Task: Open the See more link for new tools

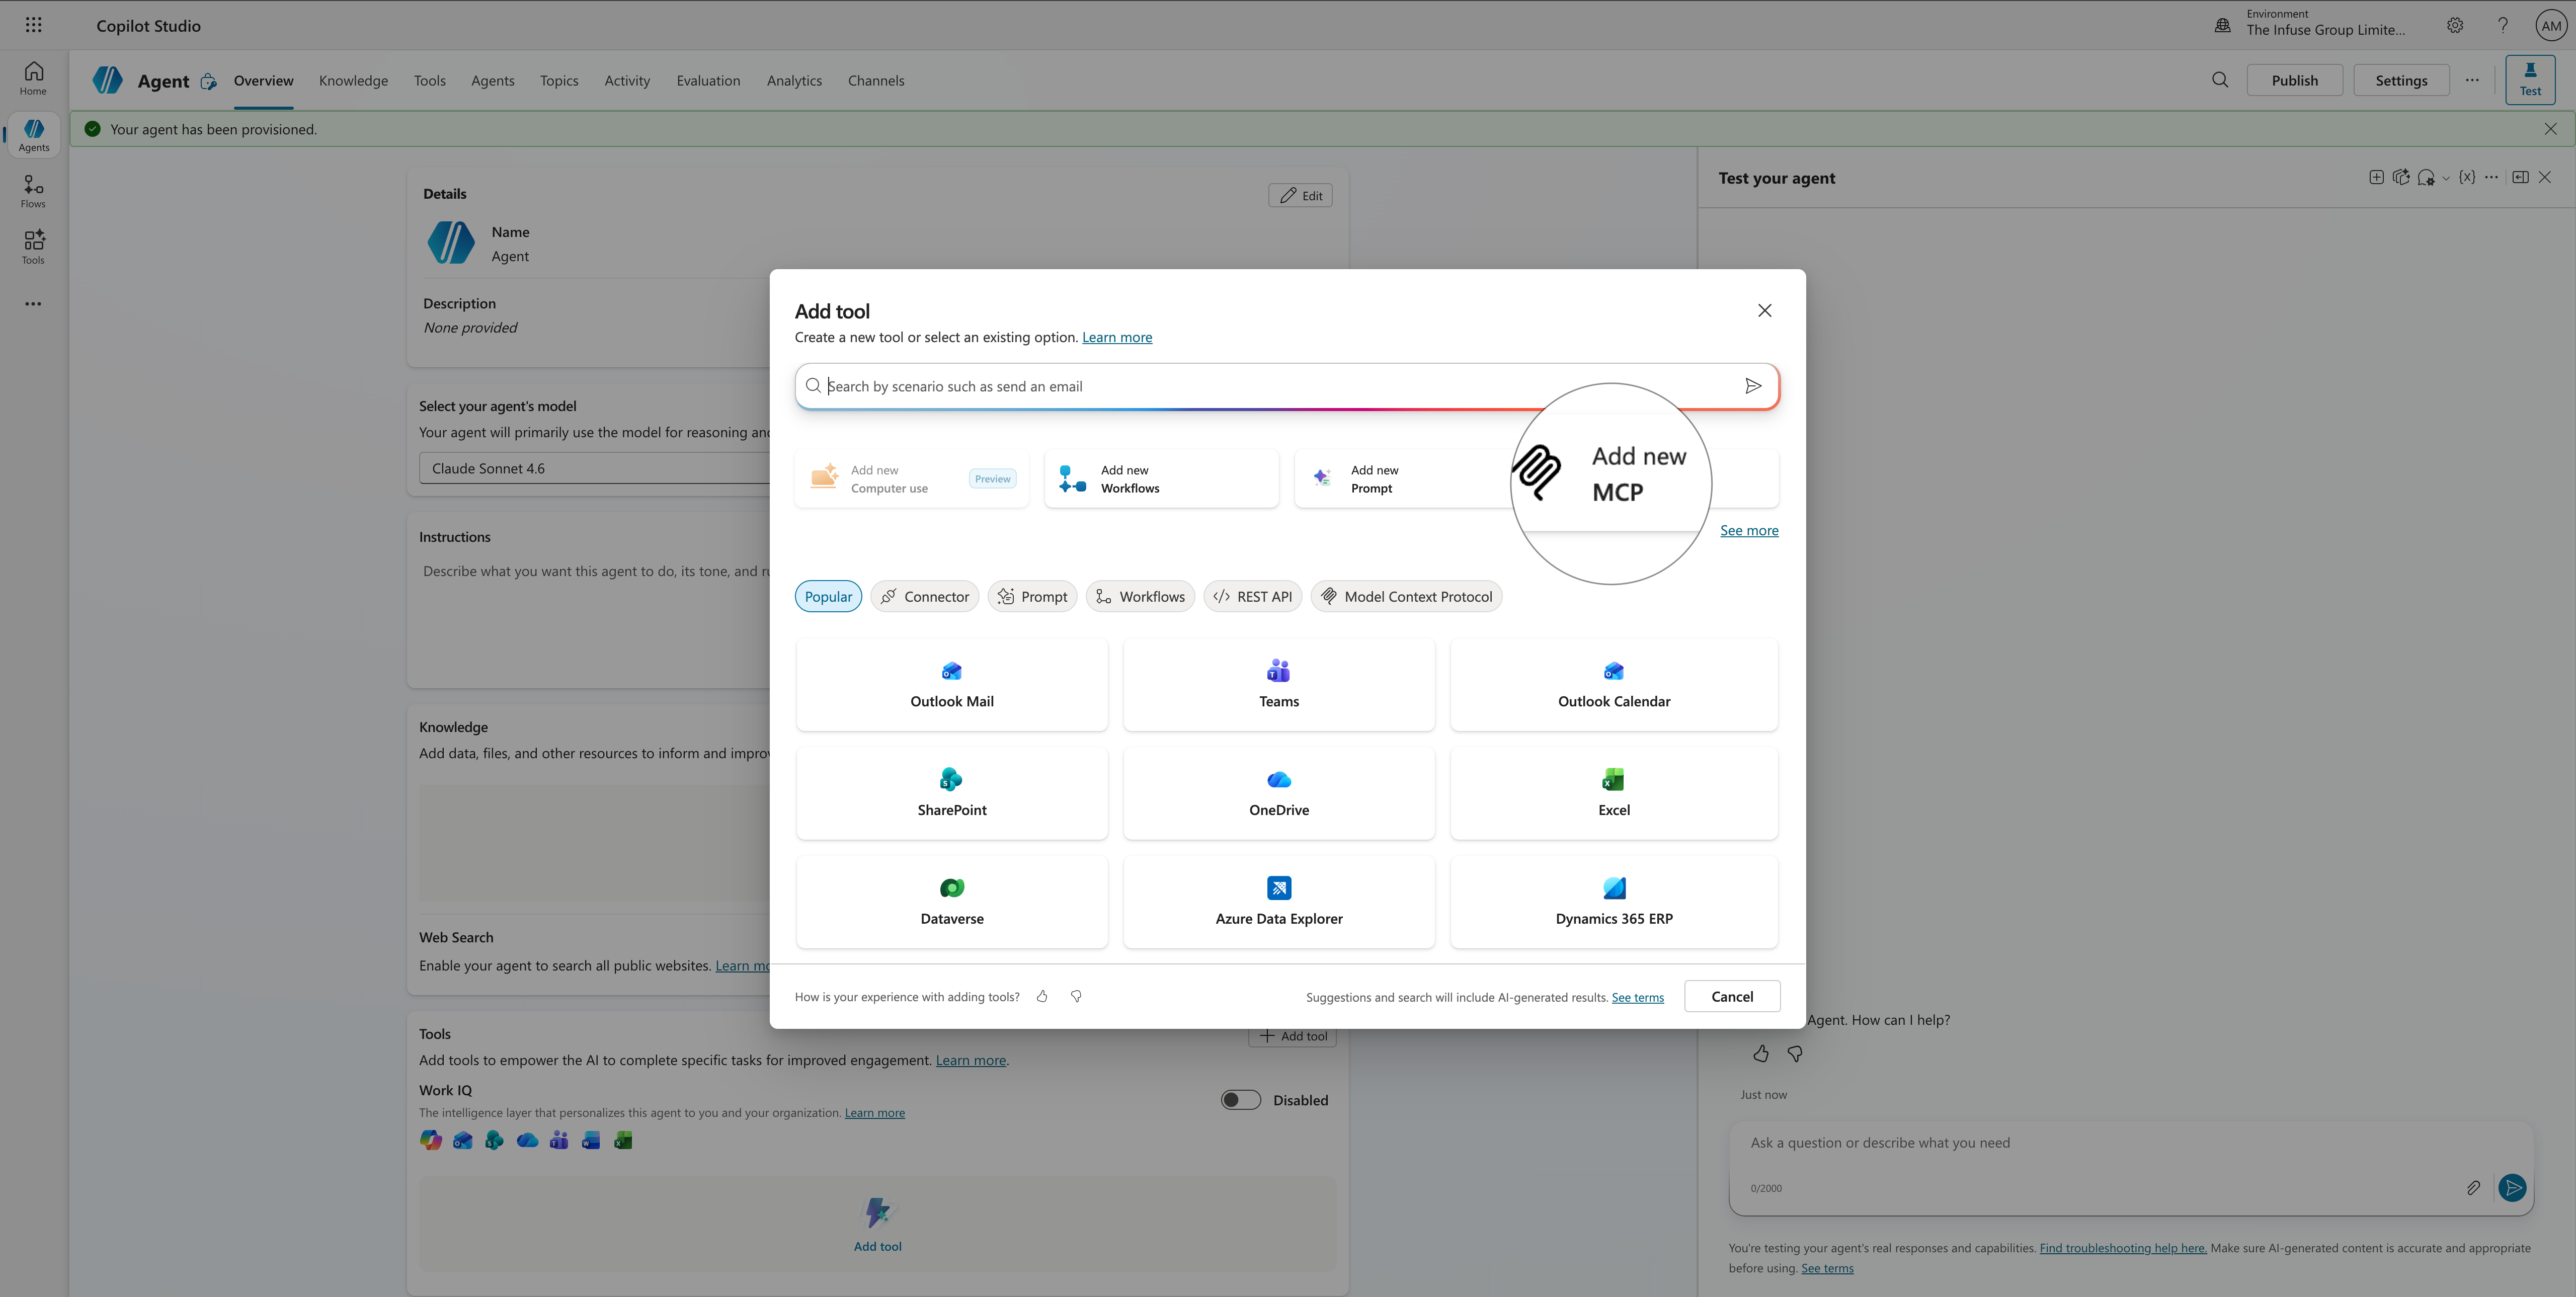Action: pos(1749,531)
